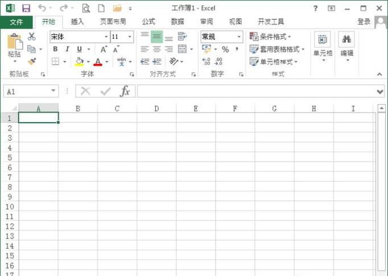
Task: Redo the last action
Action: point(64,8)
